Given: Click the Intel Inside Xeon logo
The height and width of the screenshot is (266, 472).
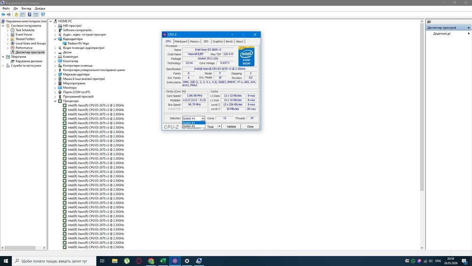Looking at the screenshot, I should coord(246,56).
